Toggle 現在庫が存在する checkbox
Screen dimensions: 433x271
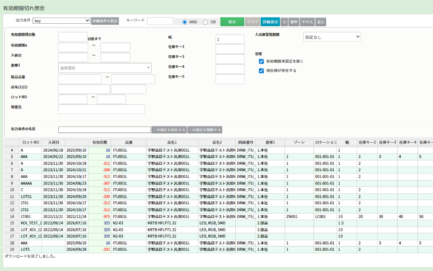[x=261, y=70]
